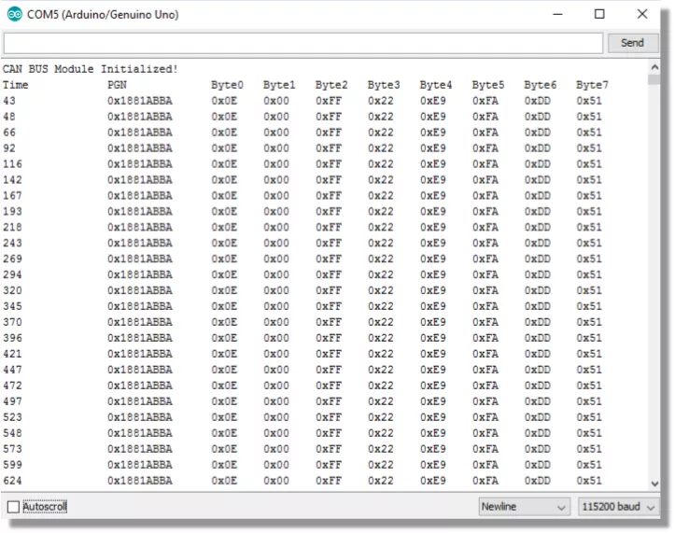Click the time value '345'
Image resolution: width=675 pixels, height=533 pixels.
pos(12,306)
